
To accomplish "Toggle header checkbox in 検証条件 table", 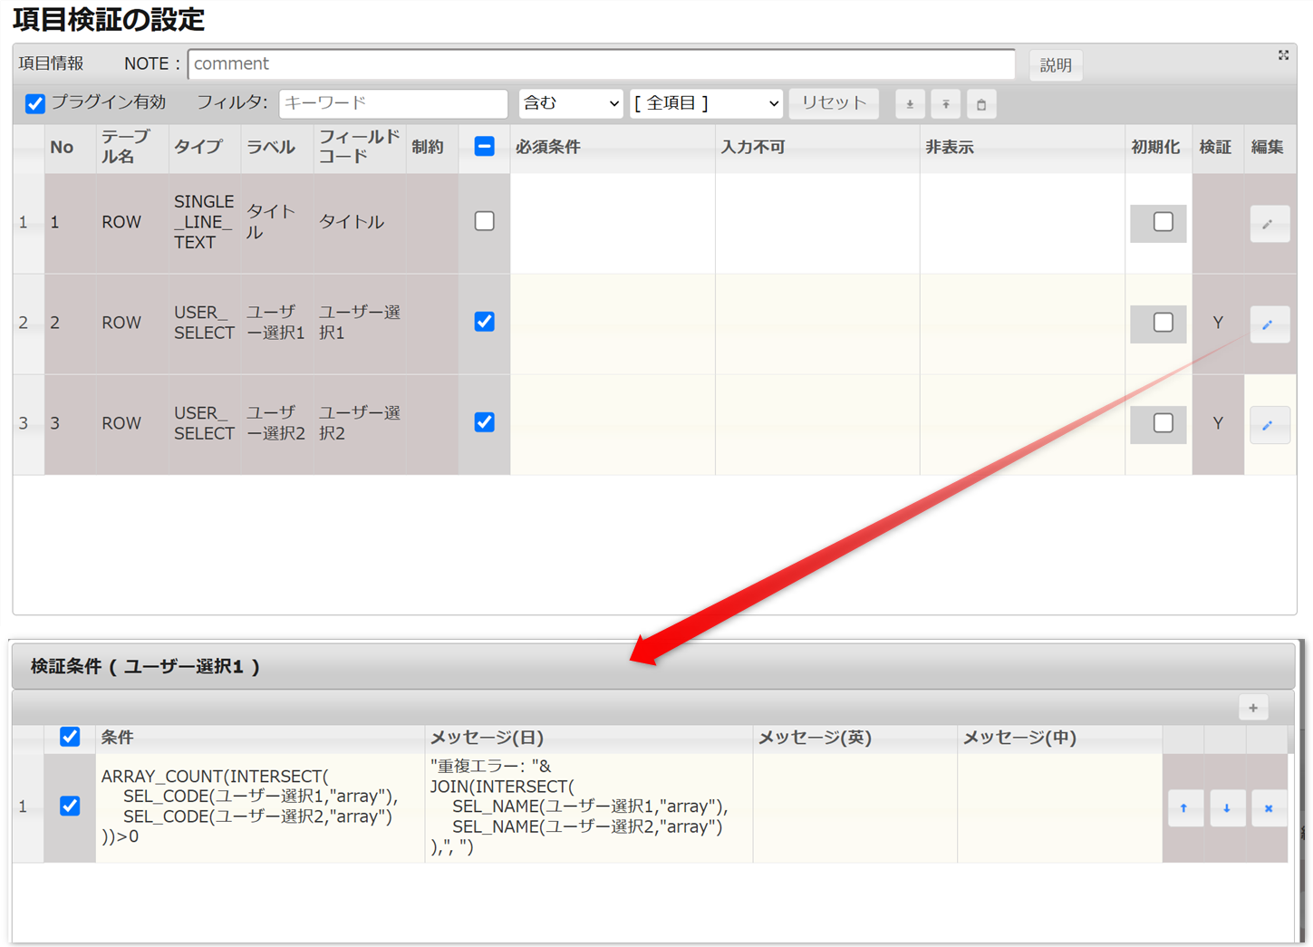I will (70, 737).
